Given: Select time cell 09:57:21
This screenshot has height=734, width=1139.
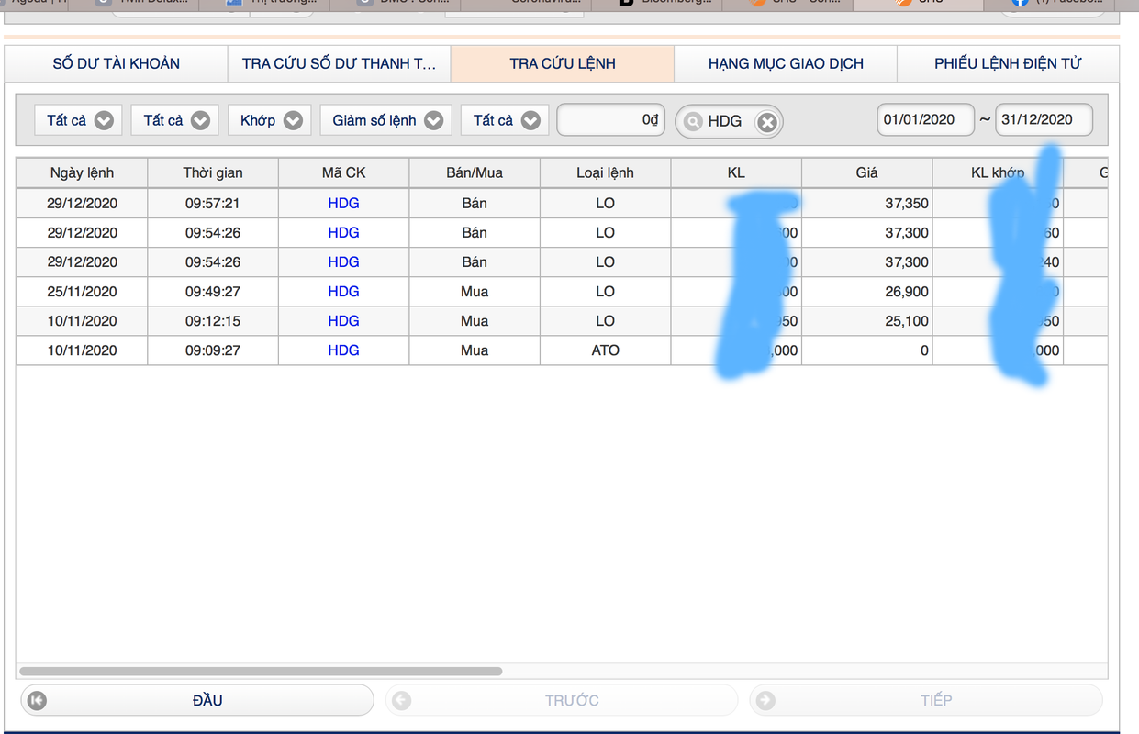Looking at the screenshot, I should [x=213, y=203].
